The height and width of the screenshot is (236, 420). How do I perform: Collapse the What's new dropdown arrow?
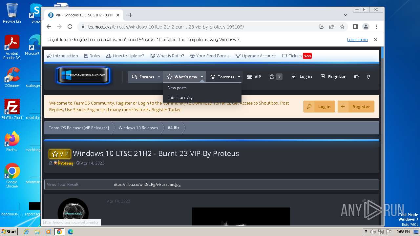pyautogui.click(x=202, y=77)
